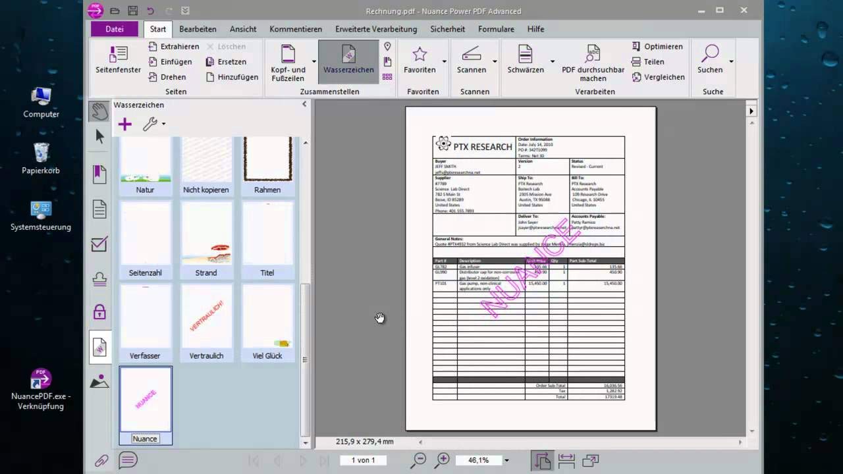Open file icon in quick access toolbar
The height and width of the screenshot is (474, 843).
(115, 11)
